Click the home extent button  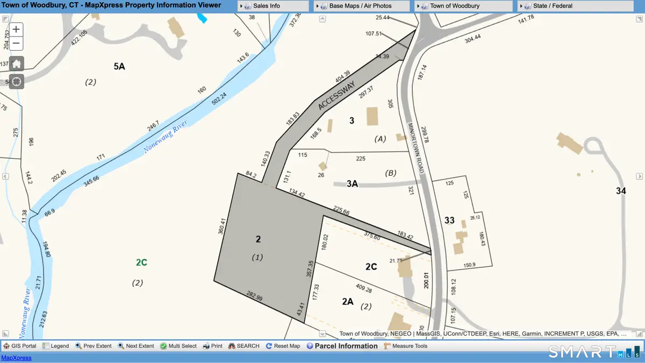[x=16, y=63]
